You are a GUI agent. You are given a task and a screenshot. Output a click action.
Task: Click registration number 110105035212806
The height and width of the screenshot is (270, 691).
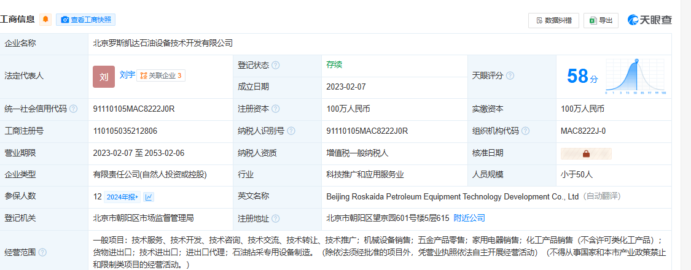pyautogui.click(x=125, y=131)
